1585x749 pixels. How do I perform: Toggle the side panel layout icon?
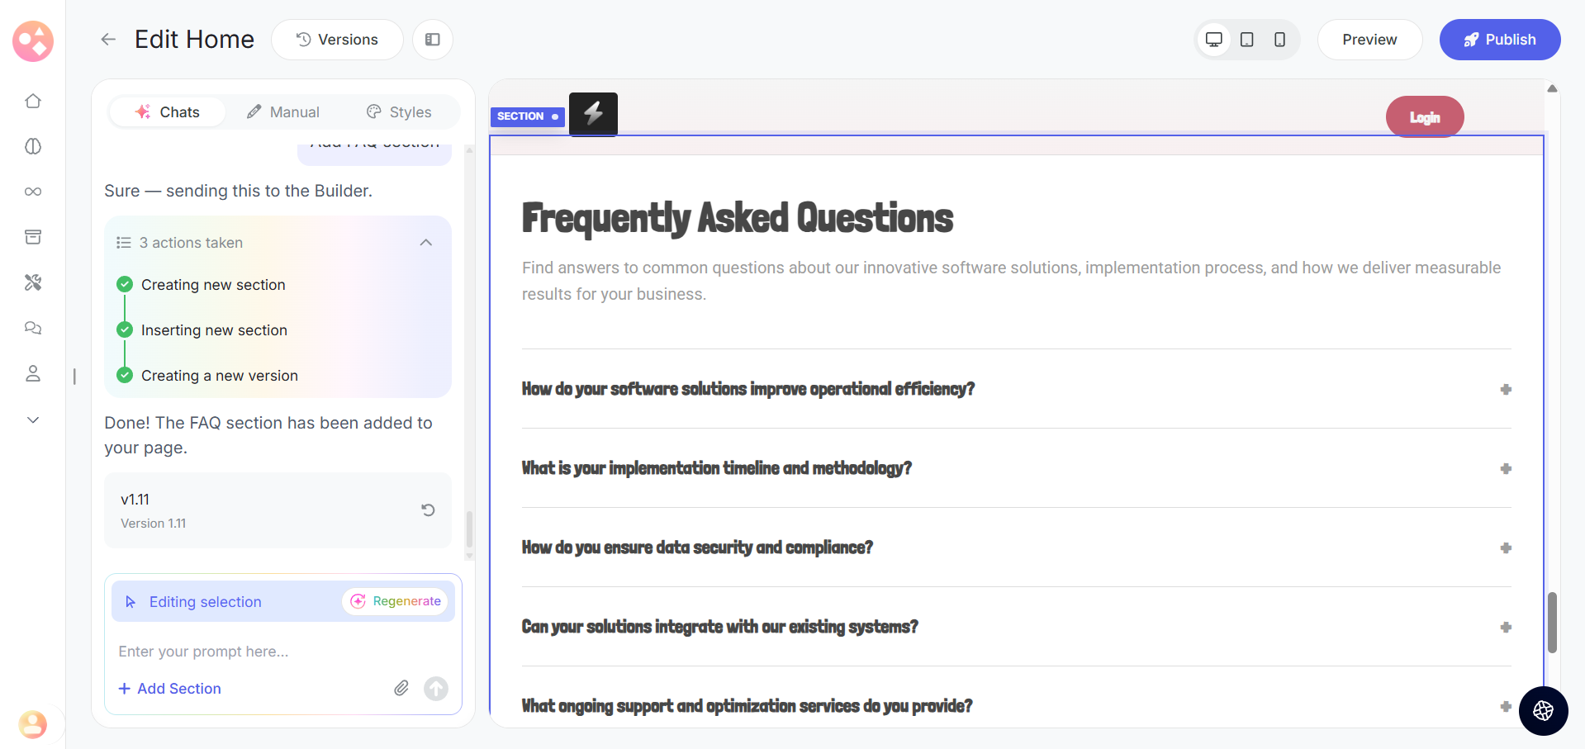tap(433, 40)
